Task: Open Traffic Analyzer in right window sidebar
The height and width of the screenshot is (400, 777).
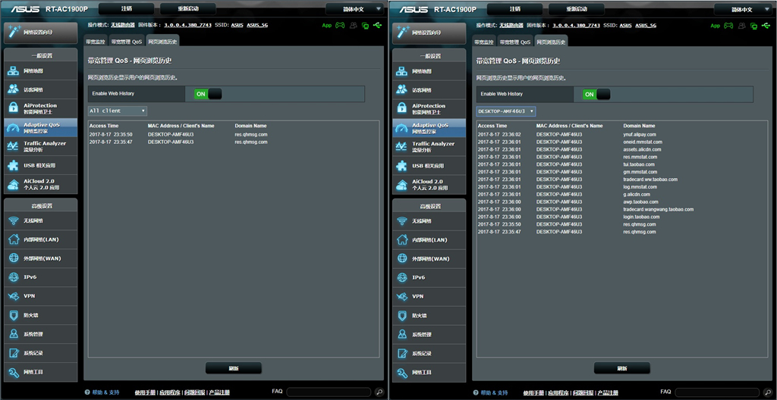Action: (x=429, y=146)
